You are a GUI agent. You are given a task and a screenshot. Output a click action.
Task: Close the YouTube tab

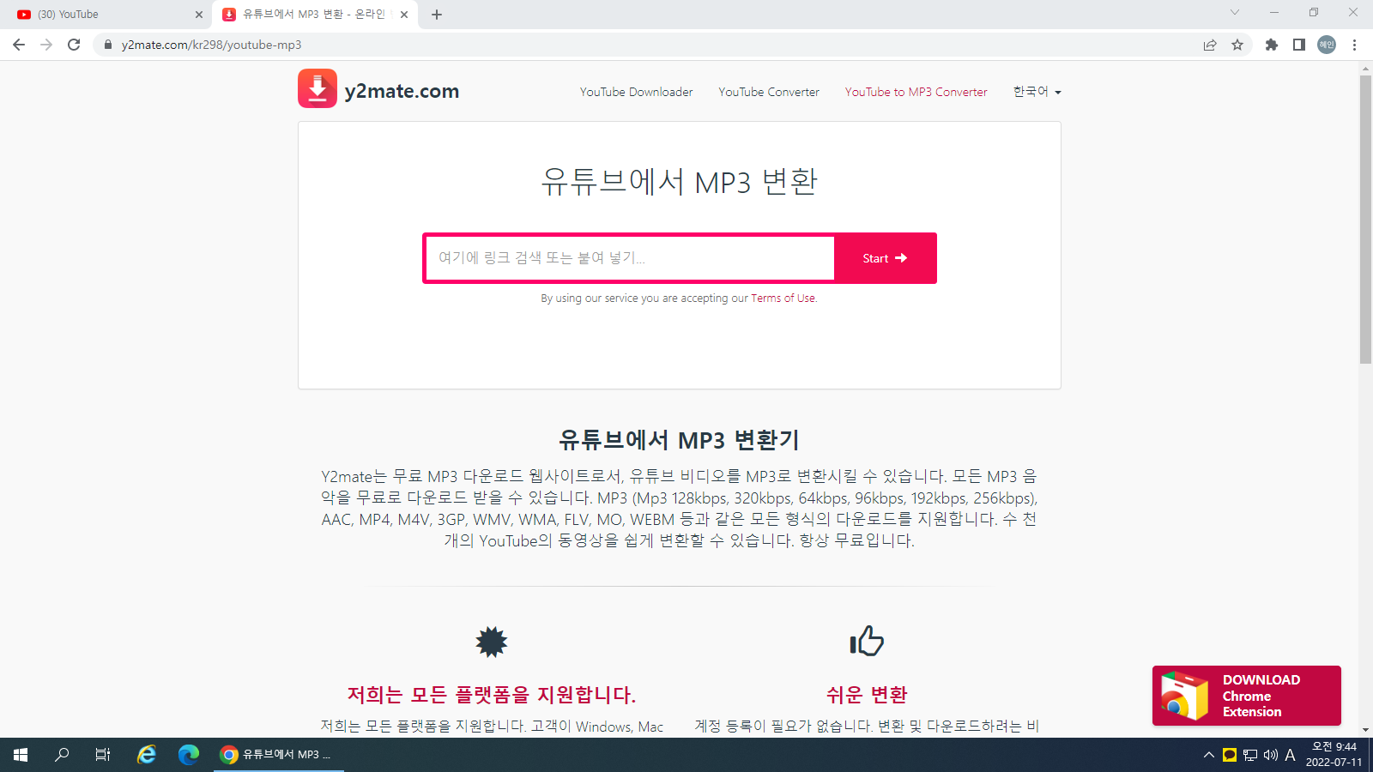click(x=199, y=15)
